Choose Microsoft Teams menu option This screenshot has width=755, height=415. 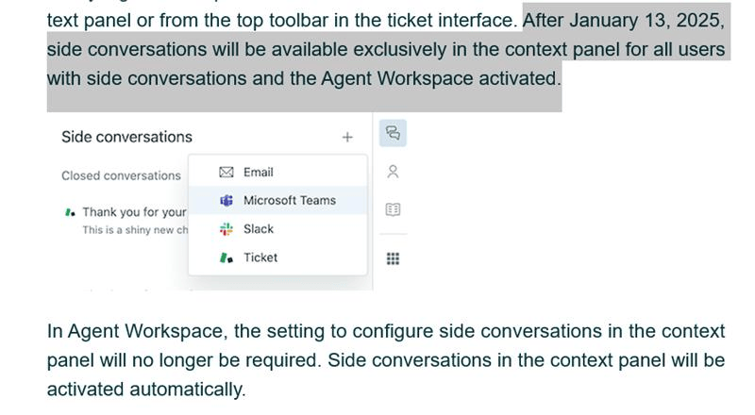[x=289, y=201]
